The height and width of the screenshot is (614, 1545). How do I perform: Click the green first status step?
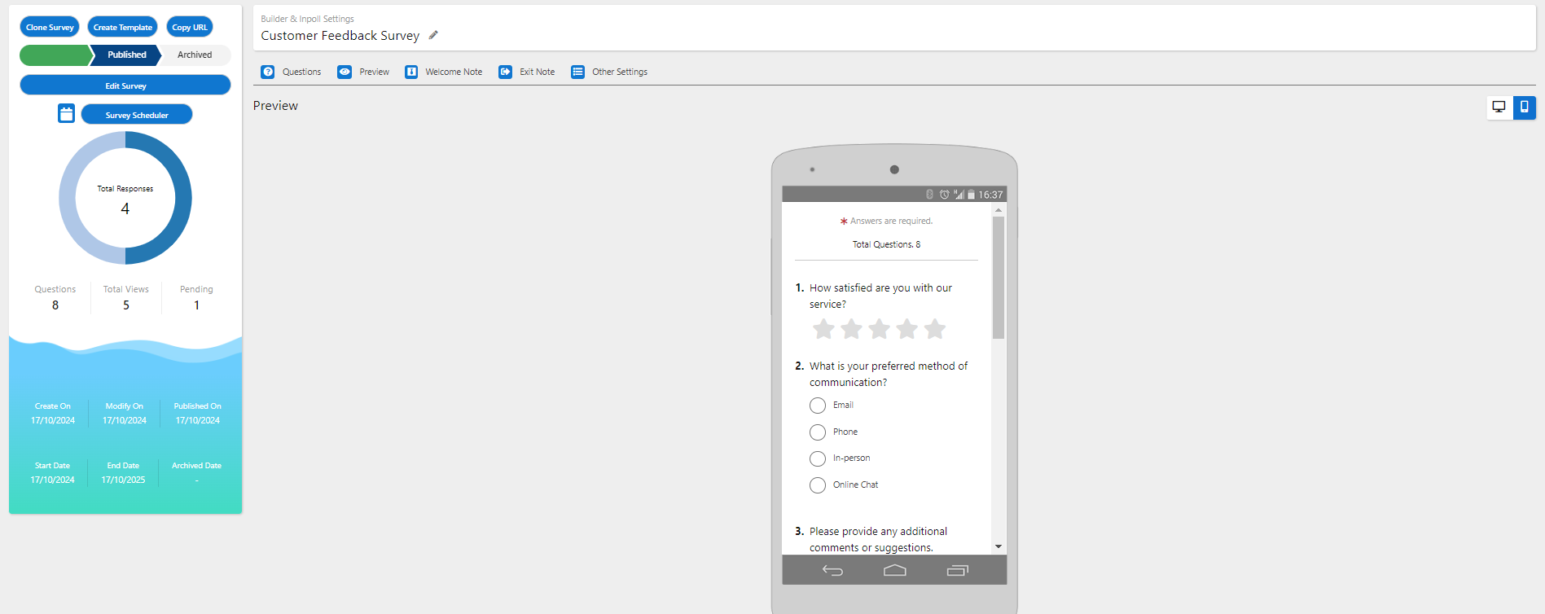pyautogui.click(x=56, y=55)
